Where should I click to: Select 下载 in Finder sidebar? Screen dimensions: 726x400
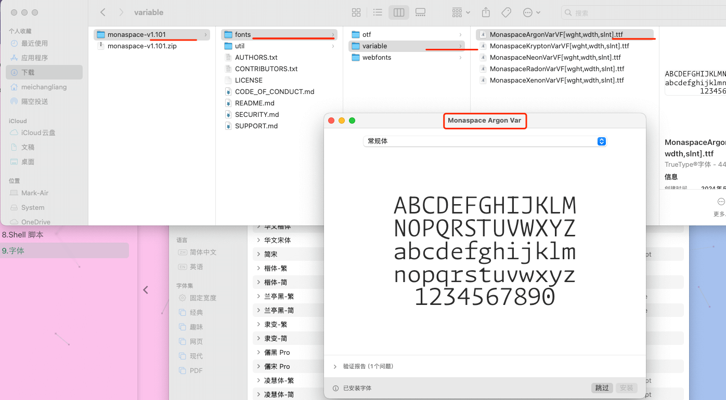point(44,72)
